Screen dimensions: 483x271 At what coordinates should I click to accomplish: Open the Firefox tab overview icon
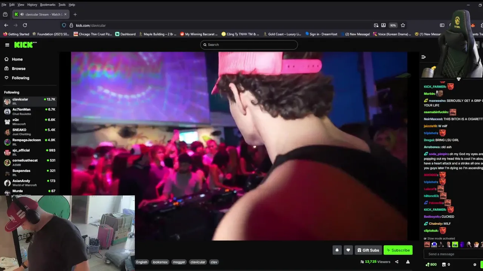click(x=5, y=14)
